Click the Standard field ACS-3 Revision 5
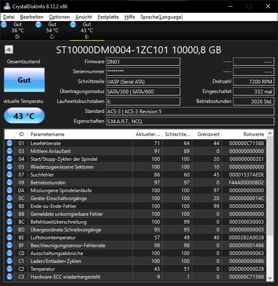Image resolution: width=278 pixels, height=286 pixels. coord(190,111)
